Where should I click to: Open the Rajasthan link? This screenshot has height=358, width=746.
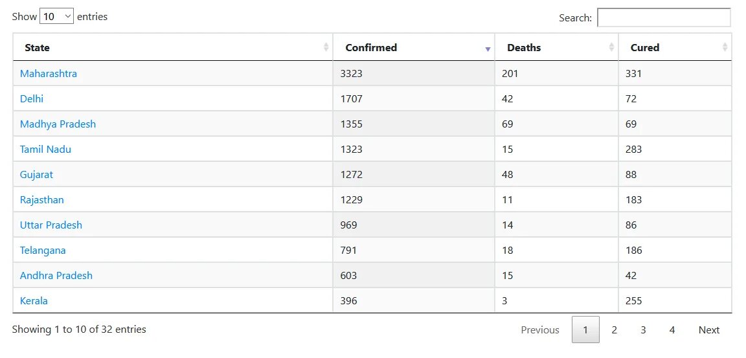point(42,200)
